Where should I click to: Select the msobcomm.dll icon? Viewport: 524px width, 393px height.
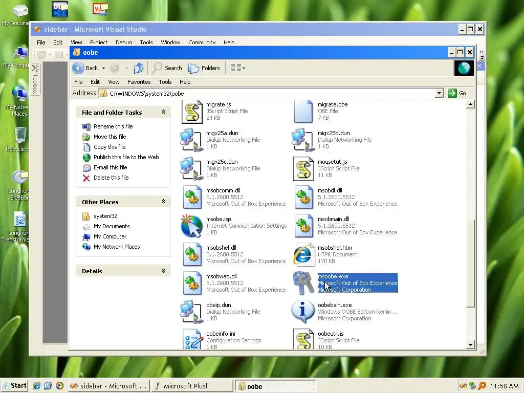[x=192, y=197]
